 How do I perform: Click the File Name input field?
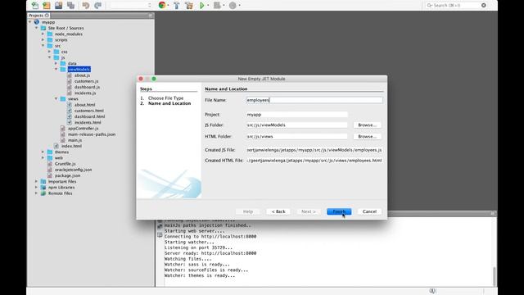pos(314,100)
